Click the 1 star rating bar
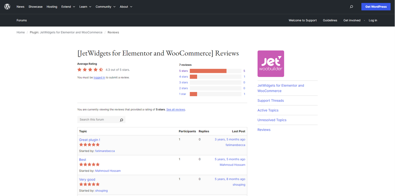This screenshot has width=395, height=196. pos(216,94)
